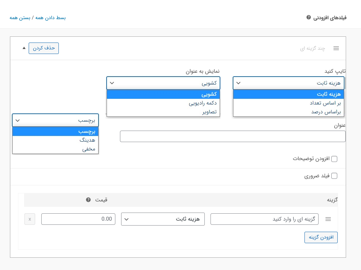Enable the افزودن توضیحات checkbox

[x=334, y=159]
